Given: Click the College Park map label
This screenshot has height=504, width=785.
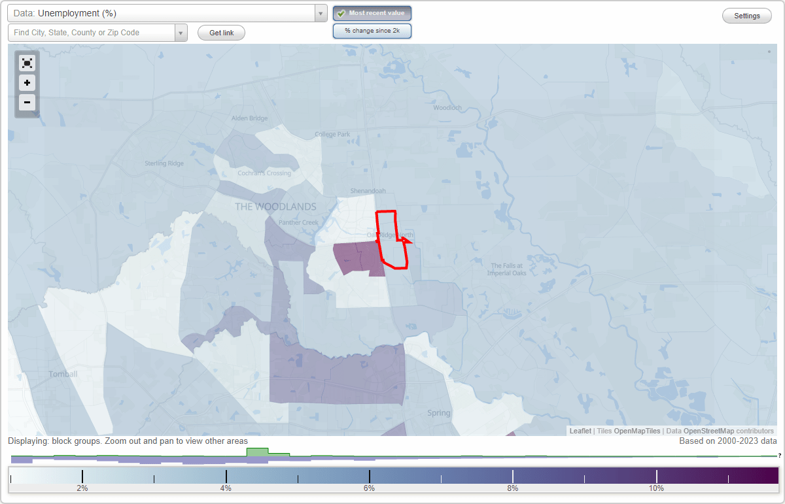Looking at the screenshot, I should (332, 134).
